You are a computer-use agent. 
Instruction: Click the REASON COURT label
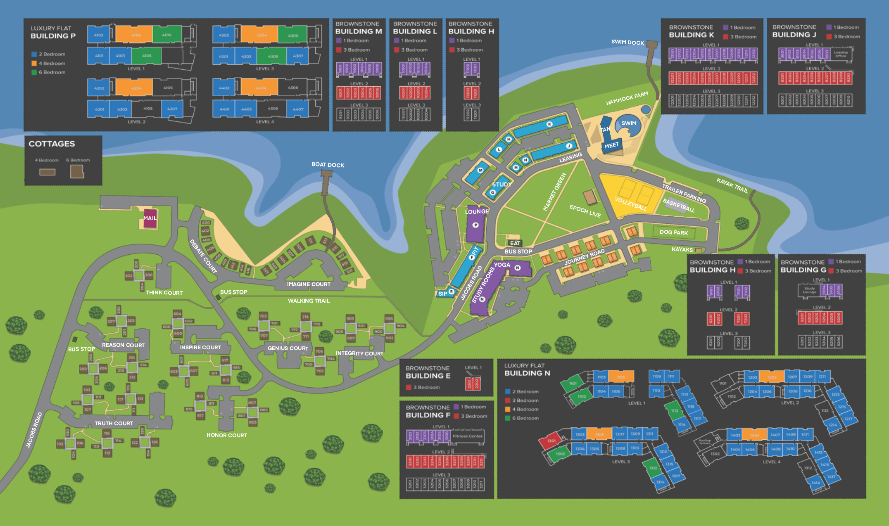(x=123, y=345)
